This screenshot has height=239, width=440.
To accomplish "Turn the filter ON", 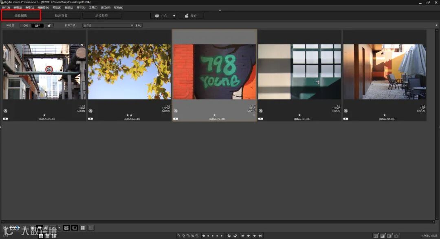I will pos(26,25).
